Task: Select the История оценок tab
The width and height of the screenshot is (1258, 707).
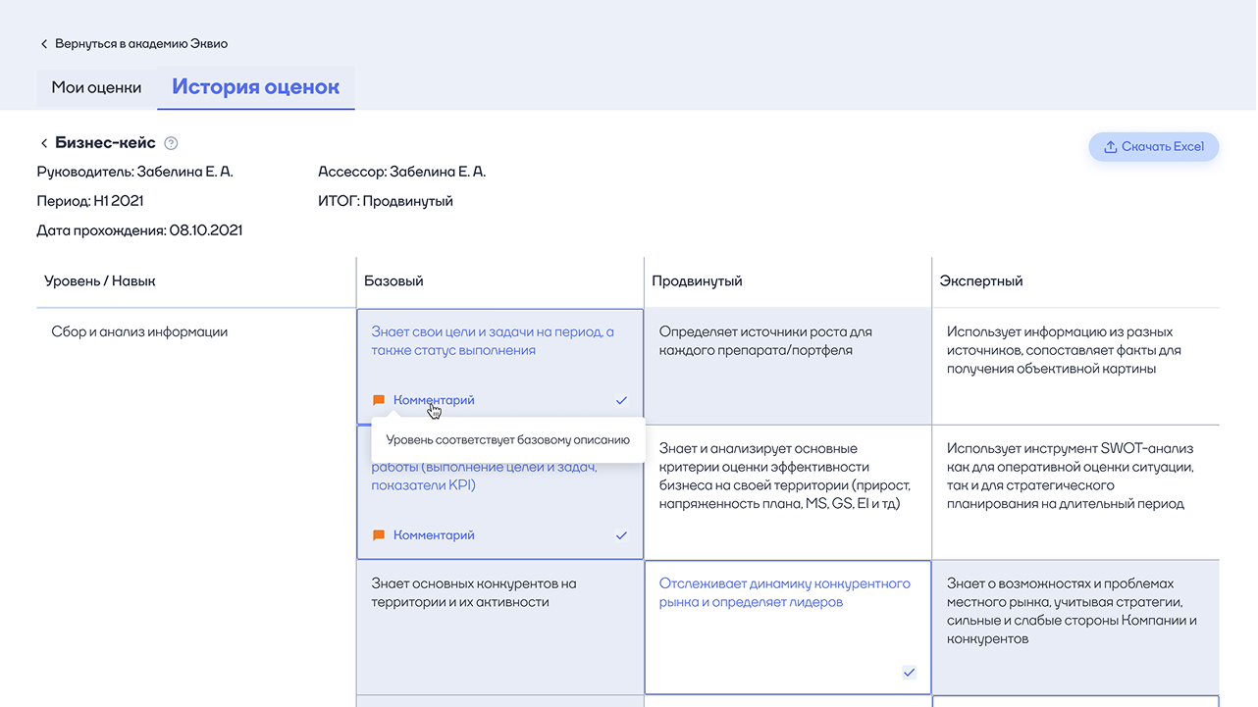Action: [256, 87]
